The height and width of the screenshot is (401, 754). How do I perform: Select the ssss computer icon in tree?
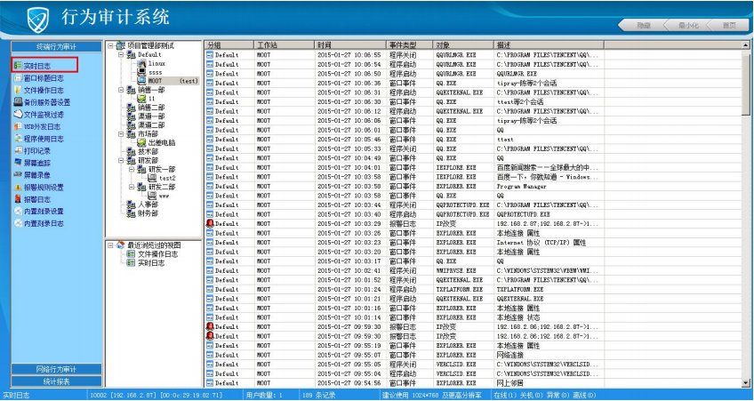141,72
